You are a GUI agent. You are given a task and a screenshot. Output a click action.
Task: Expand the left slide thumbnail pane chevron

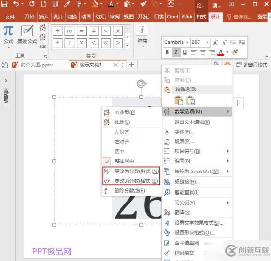click(x=6, y=81)
